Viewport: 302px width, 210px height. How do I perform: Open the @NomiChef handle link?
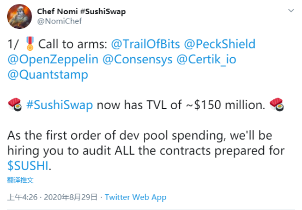[59, 21]
